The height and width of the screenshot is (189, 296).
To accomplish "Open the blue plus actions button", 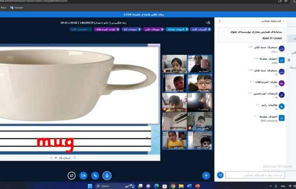I will 206,176.
